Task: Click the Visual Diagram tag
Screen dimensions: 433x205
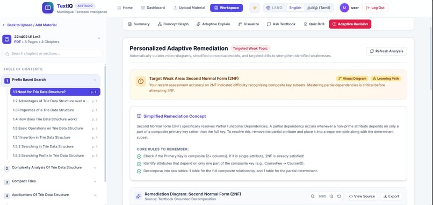Action: pyautogui.click(x=352, y=79)
